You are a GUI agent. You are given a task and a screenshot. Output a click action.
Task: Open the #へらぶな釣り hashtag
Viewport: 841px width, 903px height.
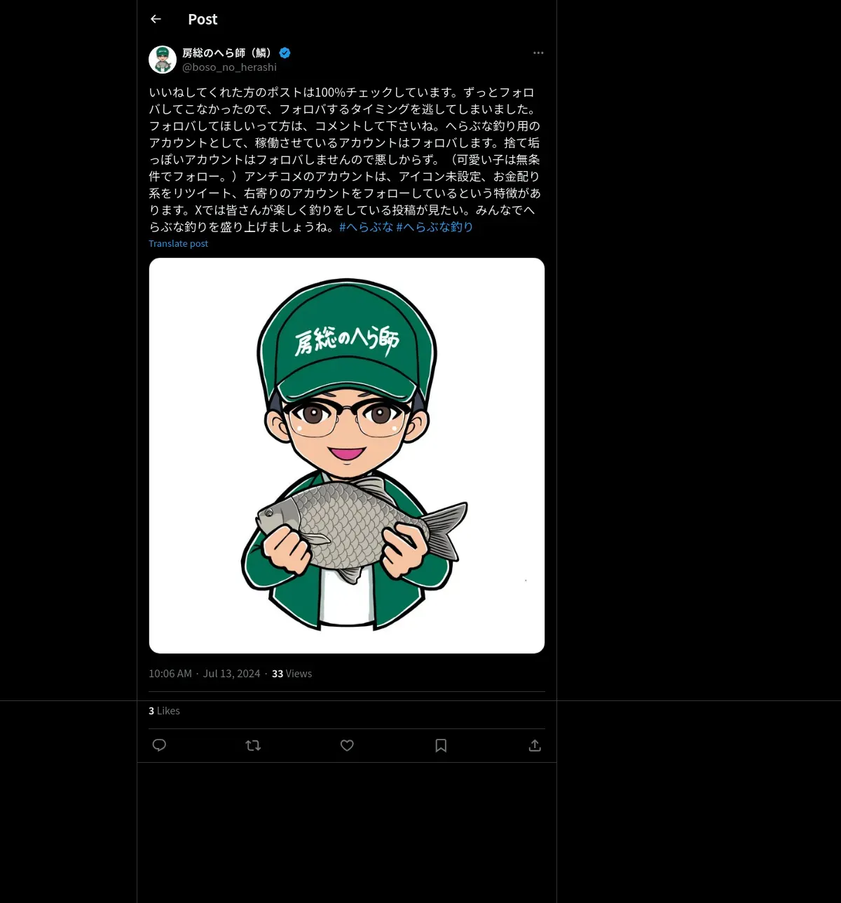click(435, 226)
